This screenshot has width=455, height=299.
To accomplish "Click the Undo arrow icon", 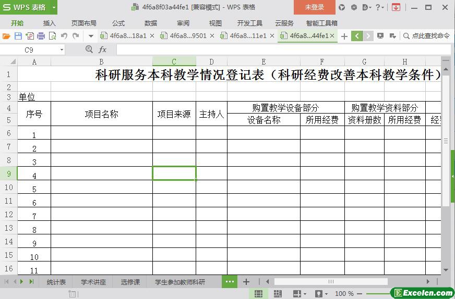I will point(64,36).
